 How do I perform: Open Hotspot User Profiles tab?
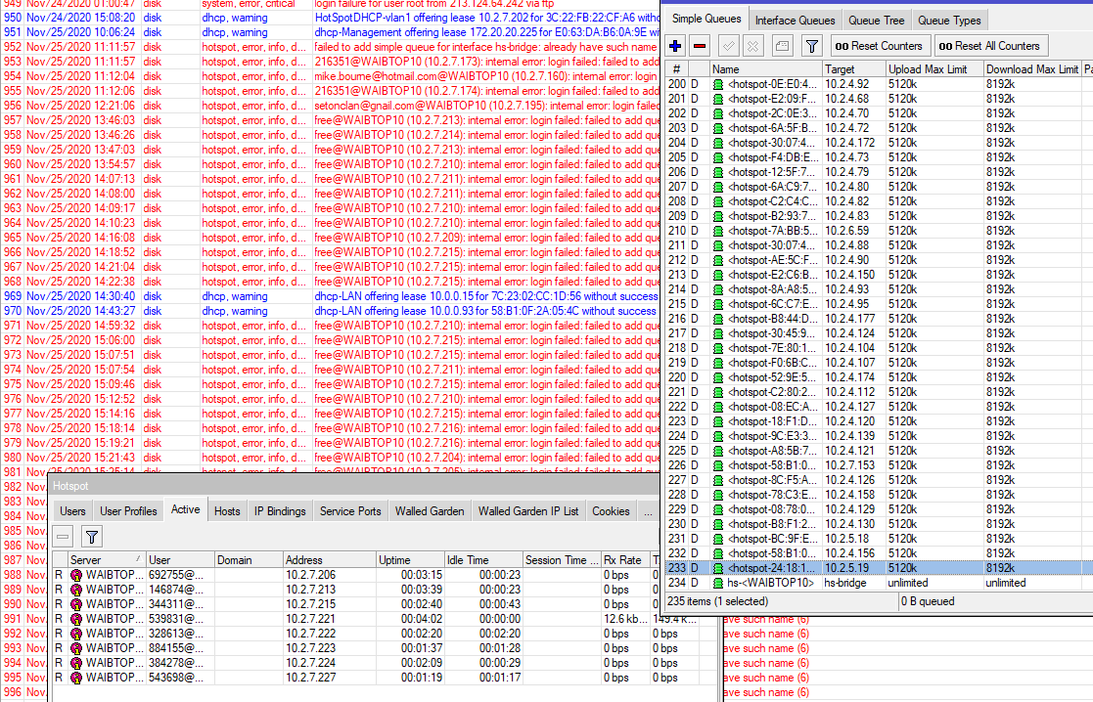coord(128,511)
